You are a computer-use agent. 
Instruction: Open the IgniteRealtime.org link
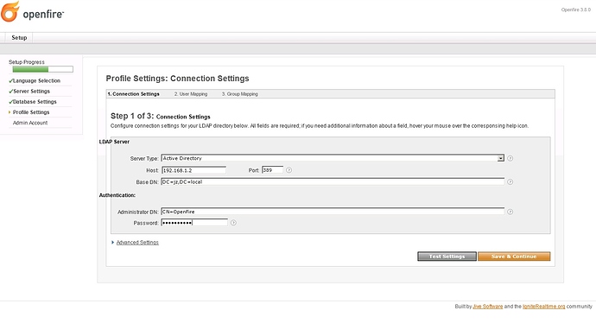click(x=543, y=307)
